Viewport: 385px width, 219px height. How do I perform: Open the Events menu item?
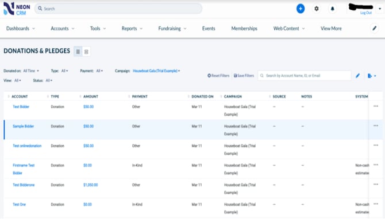tap(209, 29)
